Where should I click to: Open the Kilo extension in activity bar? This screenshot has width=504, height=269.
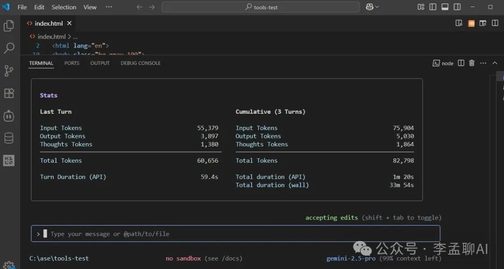(x=9, y=160)
